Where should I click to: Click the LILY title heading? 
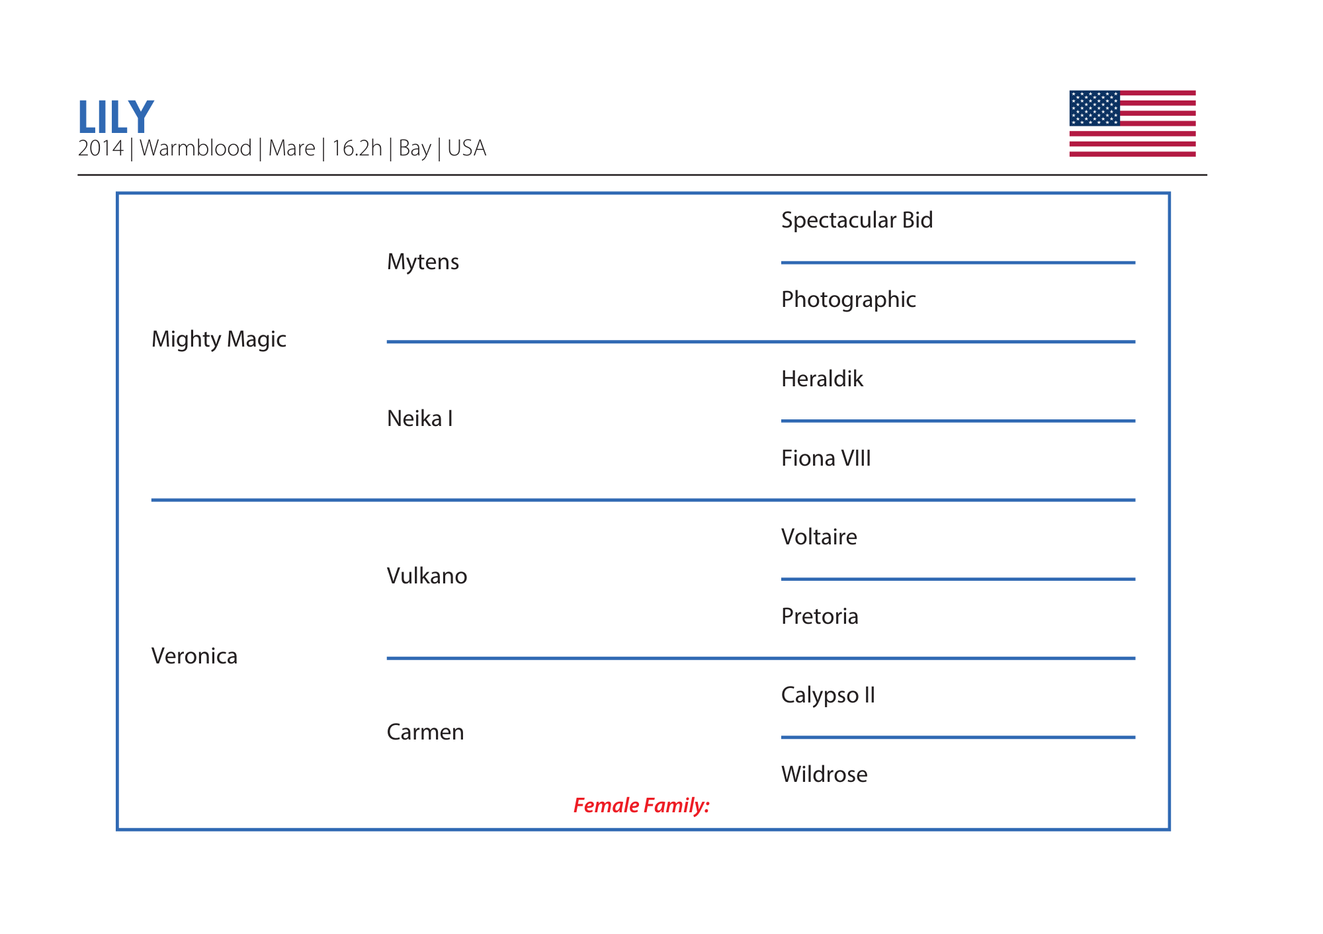coord(116,117)
